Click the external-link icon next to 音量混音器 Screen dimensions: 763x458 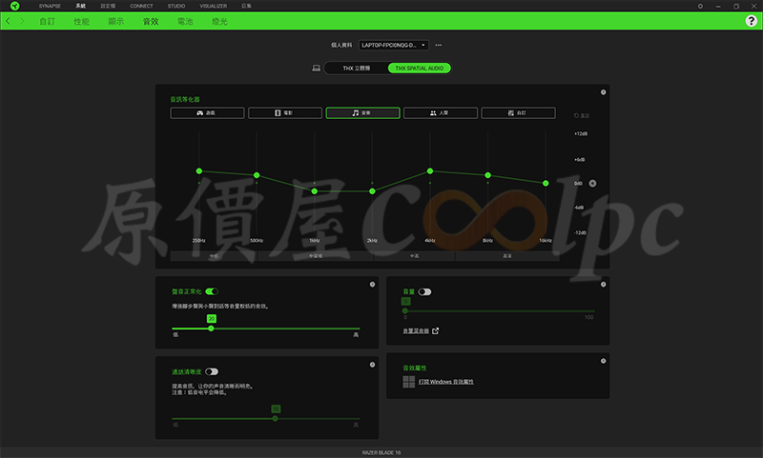click(436, 330)
